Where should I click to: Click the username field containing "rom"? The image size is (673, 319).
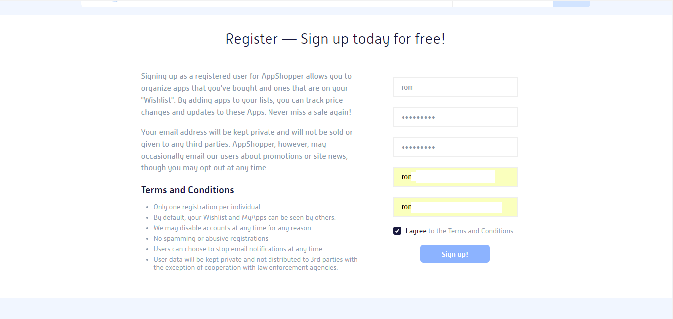pos(455,87)
